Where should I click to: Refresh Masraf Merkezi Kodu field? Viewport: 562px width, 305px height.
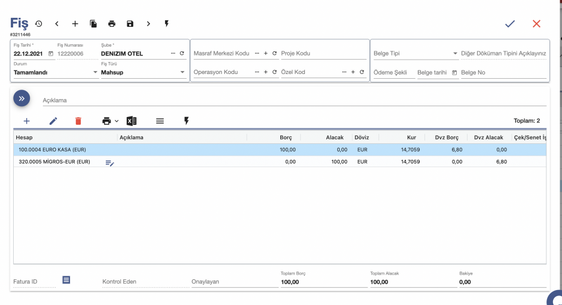click(274, 53)
